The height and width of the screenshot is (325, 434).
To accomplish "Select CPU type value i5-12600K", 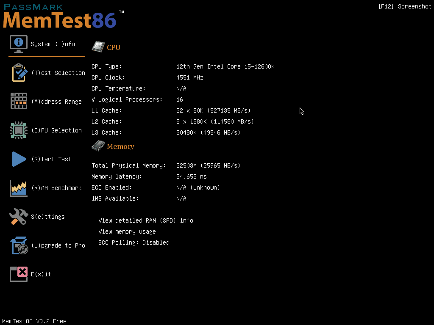I will tap(225, 66).
